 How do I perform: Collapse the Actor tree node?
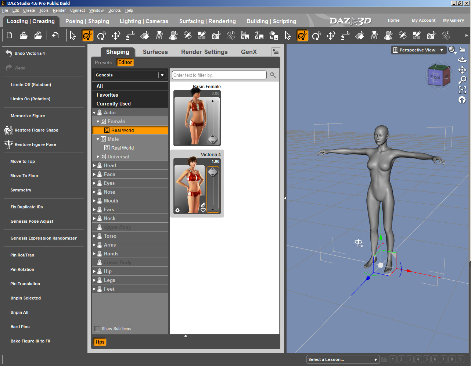pos(94,113)
